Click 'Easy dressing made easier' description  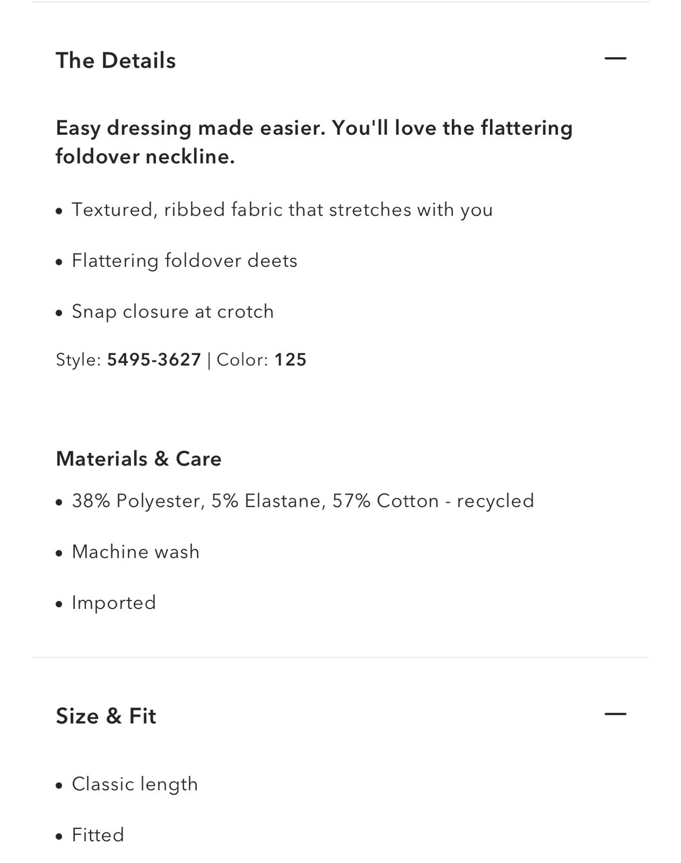[x=314, y=142]
